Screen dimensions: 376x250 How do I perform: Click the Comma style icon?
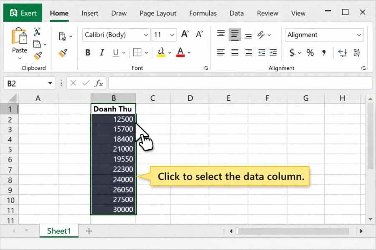[324, 53]
